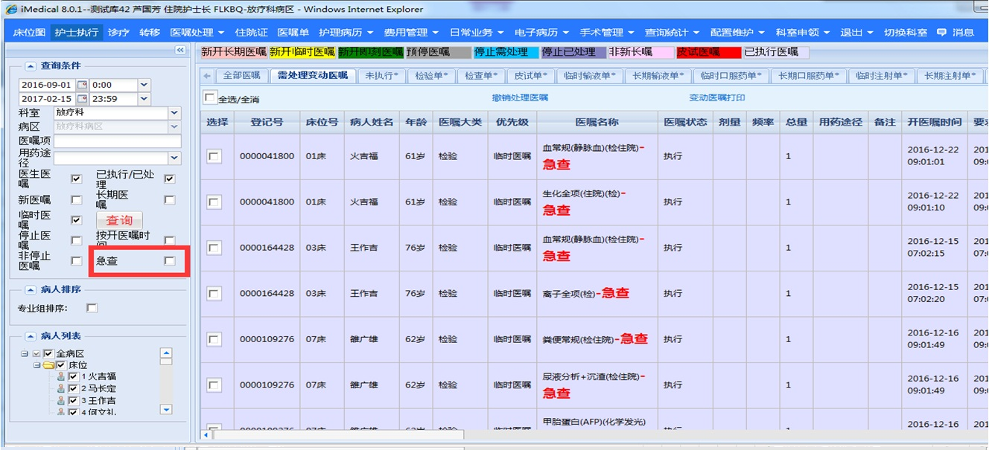
Task: Click 护士执行 in the top bar
Action: [x=76, y=33]
